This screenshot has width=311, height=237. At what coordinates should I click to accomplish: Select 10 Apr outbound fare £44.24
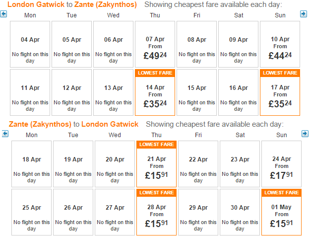pyautogui.click(x=280, y=44)
